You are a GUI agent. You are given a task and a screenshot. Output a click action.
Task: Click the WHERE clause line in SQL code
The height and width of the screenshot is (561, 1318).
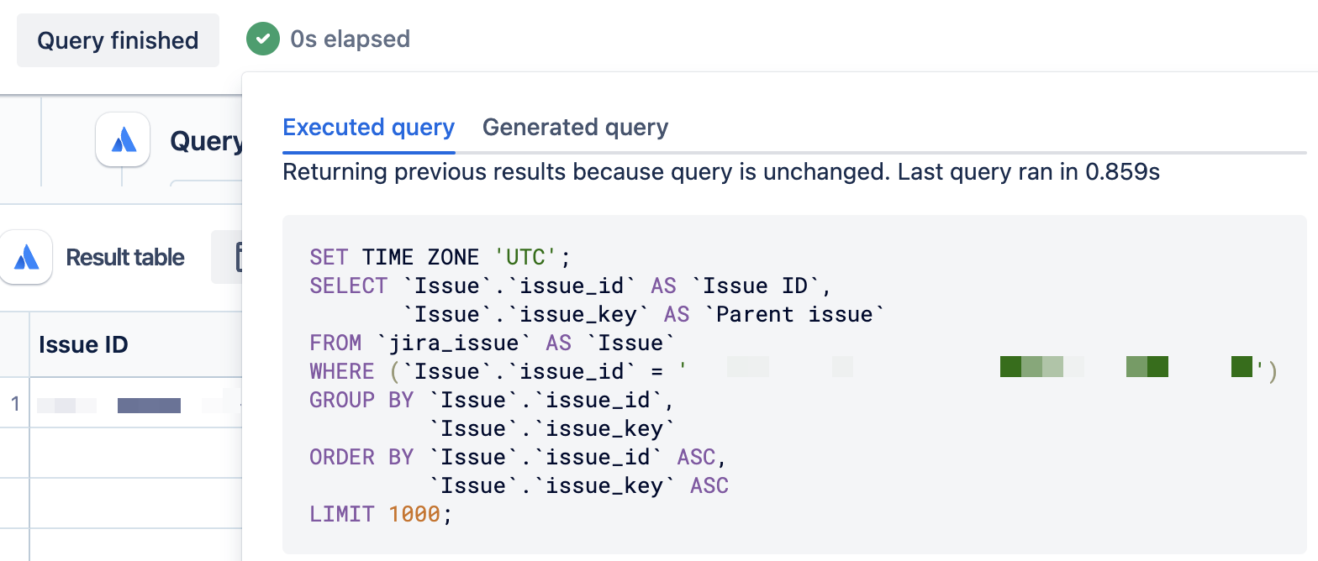pyautogui.click(x=793, y=371)
